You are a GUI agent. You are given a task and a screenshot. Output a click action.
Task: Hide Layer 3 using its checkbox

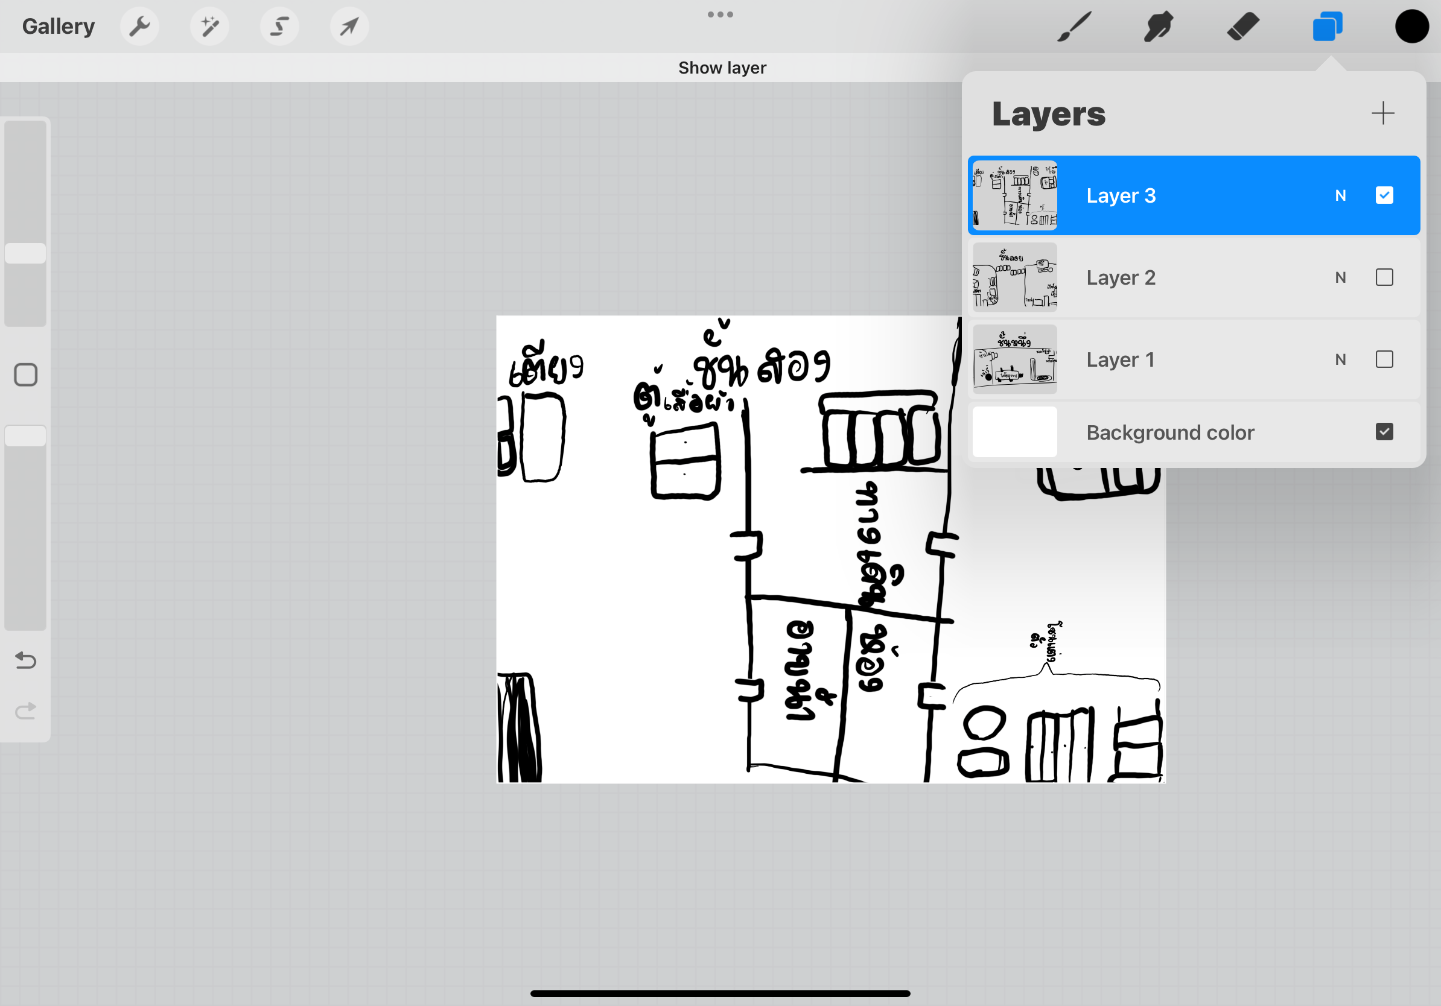click(x=1384, y=195)
